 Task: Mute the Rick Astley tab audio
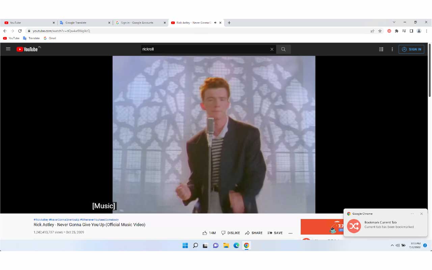coord(215,23)
